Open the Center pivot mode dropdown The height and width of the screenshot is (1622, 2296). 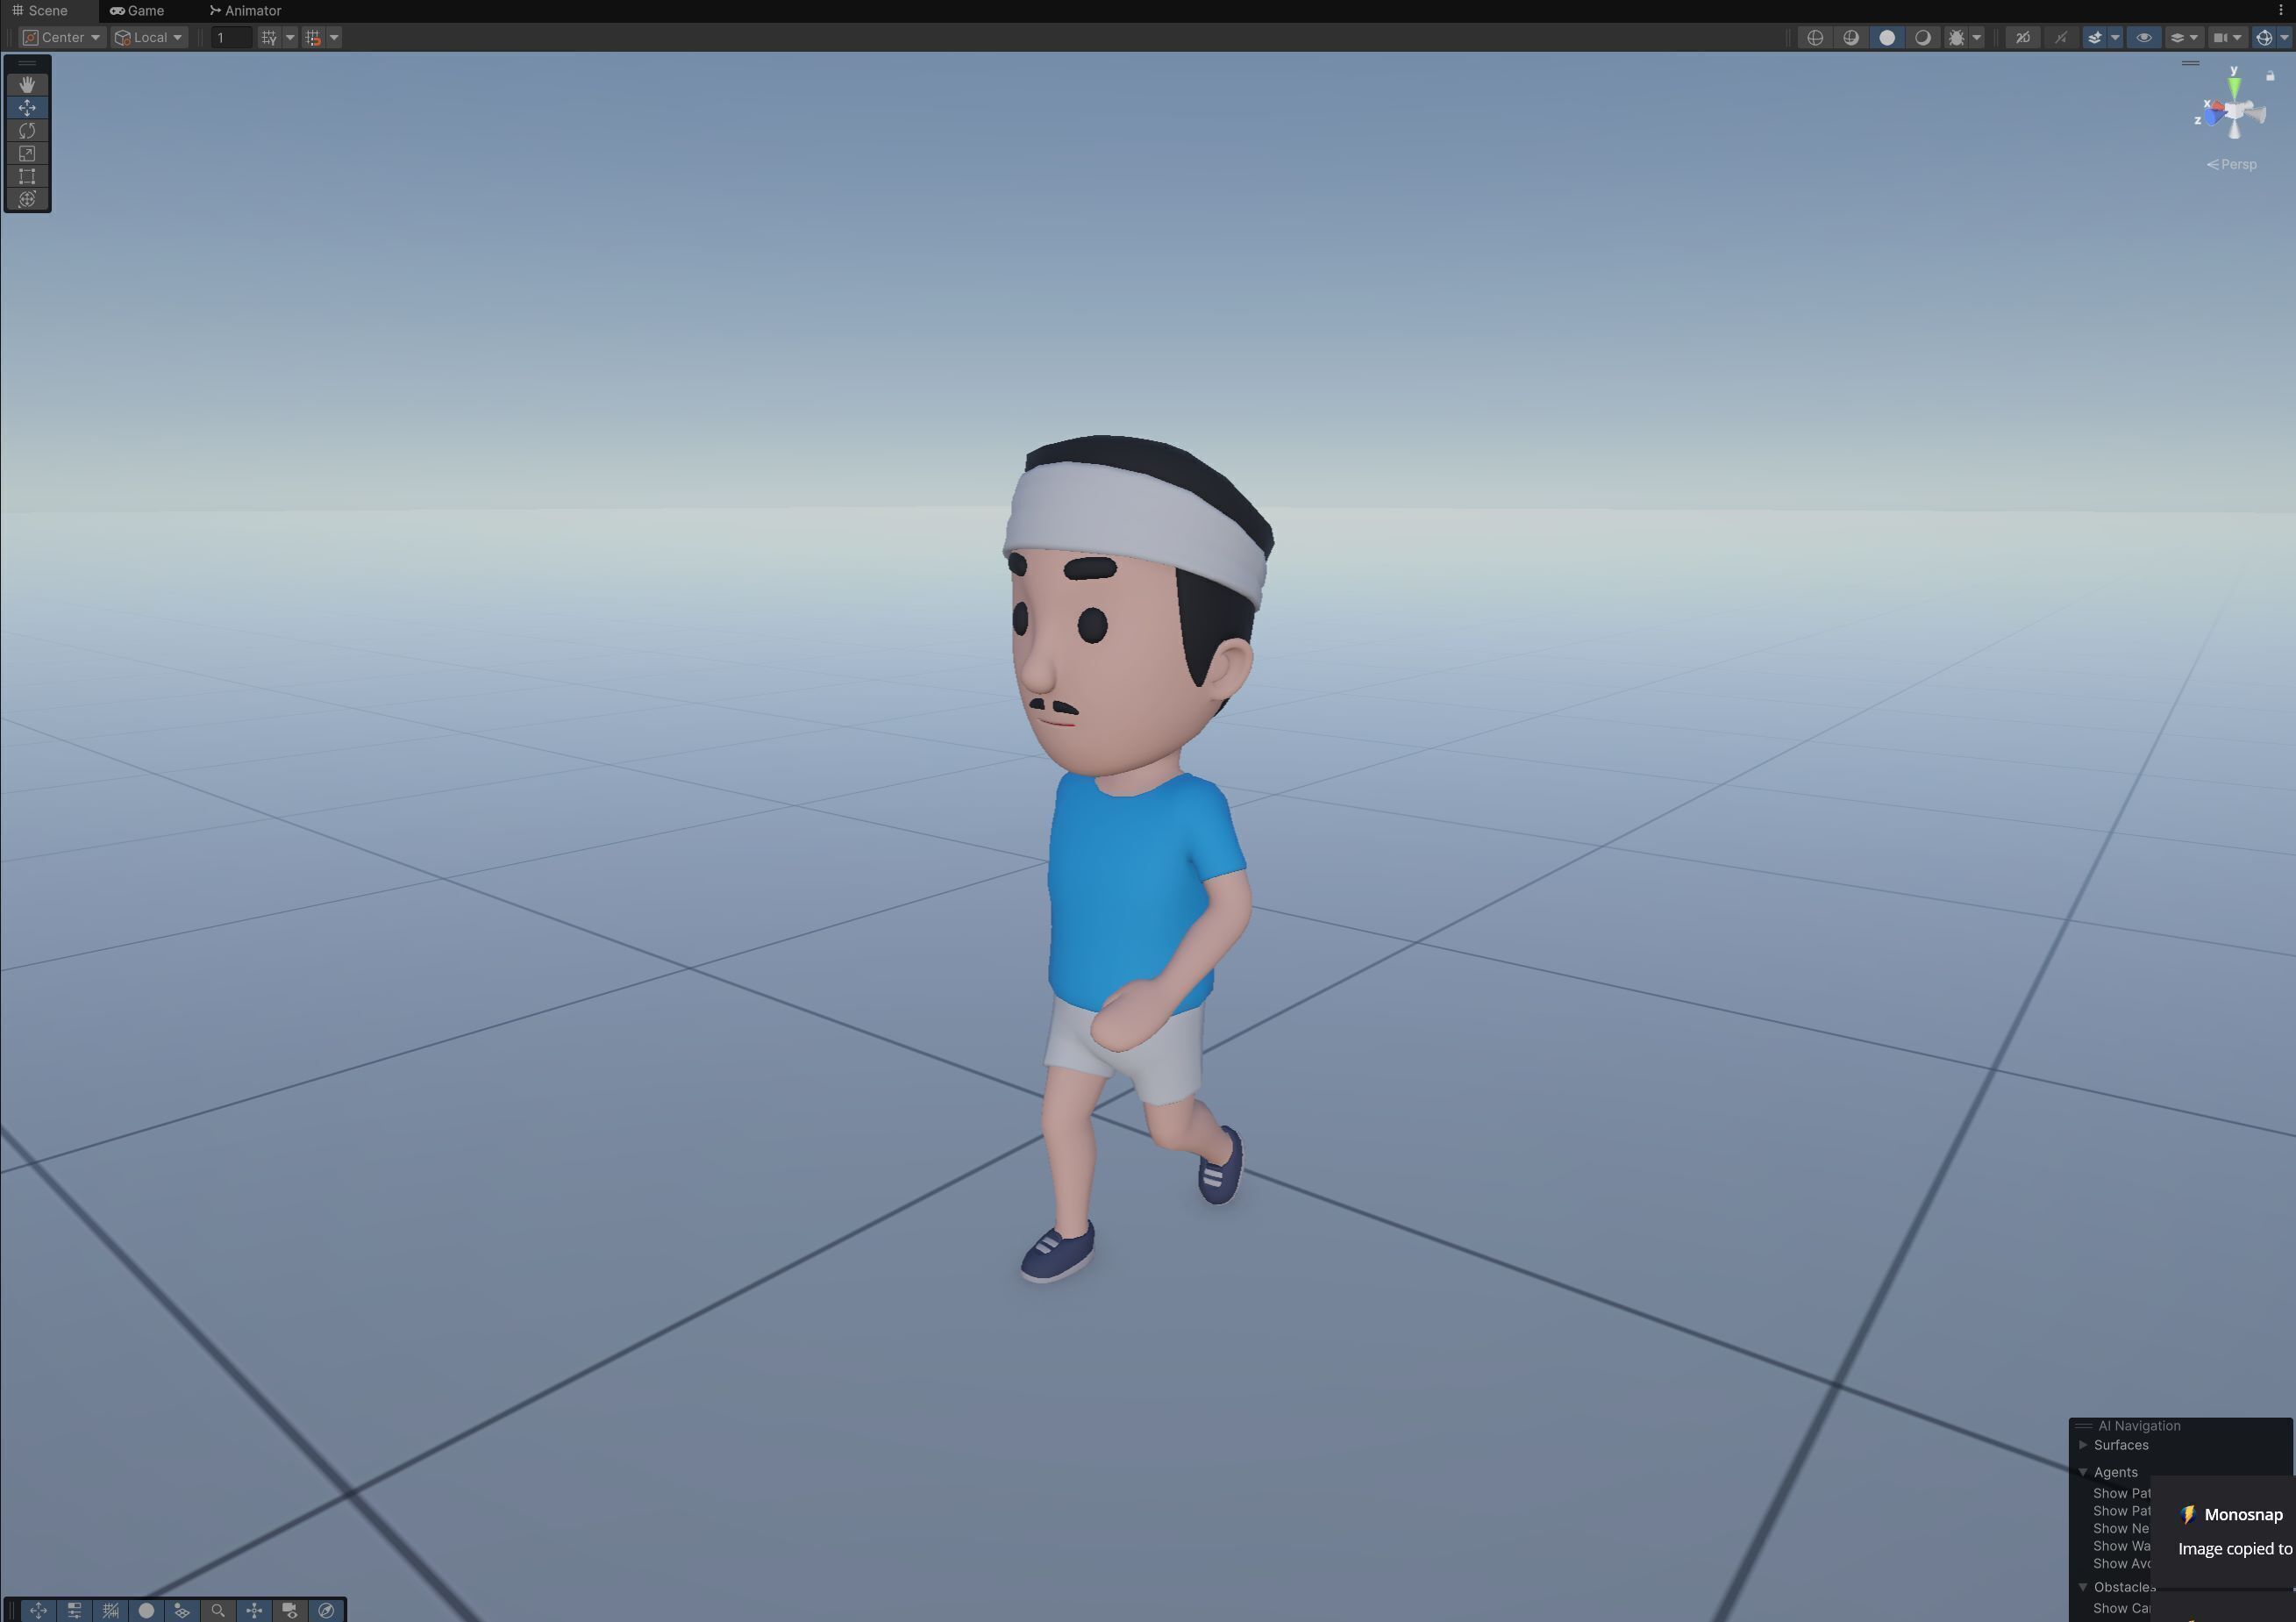[62, 37]
